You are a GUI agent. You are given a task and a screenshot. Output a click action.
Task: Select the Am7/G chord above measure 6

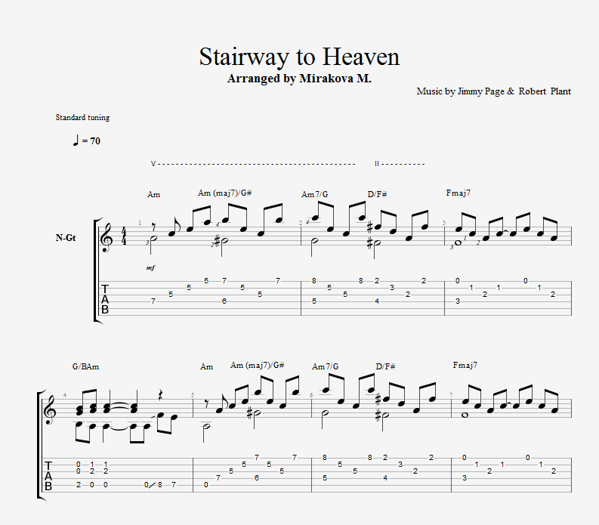click(325, 367)
